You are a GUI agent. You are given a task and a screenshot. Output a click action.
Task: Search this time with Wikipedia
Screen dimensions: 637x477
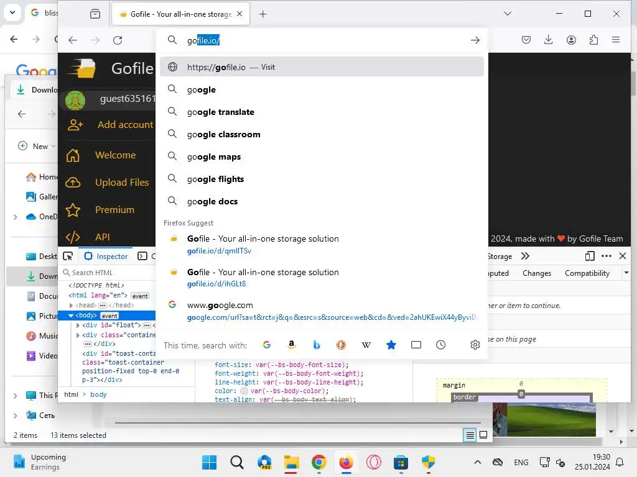tap(366, 345)
